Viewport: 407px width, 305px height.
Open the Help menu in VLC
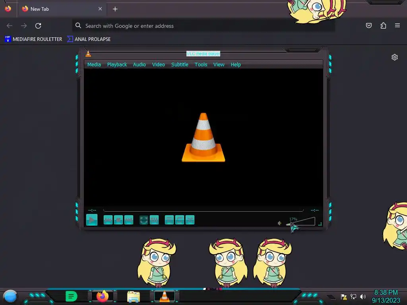(x=236, y=65)
